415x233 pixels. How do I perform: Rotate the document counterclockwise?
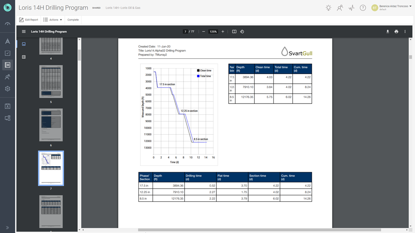pyautogui.click(x=242, y=31)
